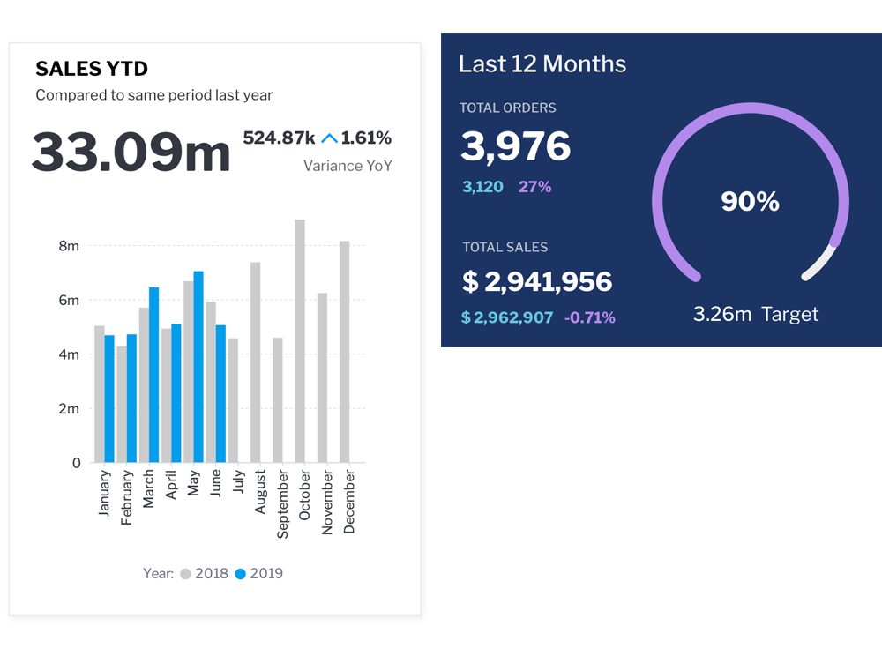Click the 3,976 total orders figure
882x648 pixels.
pos(516,147)
